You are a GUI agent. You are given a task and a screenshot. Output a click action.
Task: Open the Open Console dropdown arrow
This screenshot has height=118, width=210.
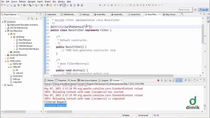(198, 80)
